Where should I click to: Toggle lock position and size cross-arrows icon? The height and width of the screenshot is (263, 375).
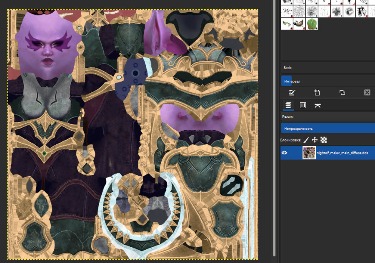click(x=315, y=140)
